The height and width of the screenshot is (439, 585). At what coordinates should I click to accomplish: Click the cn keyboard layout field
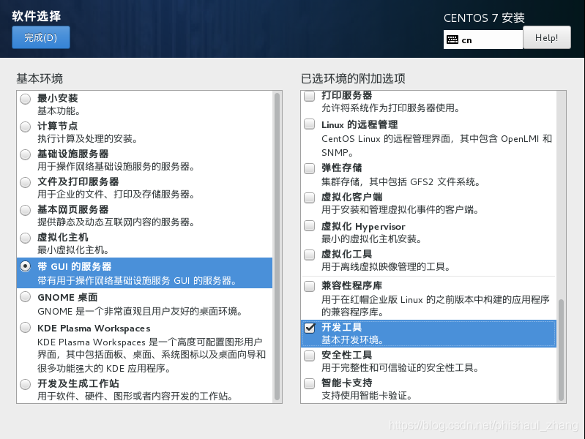click(x=483, y=40)
